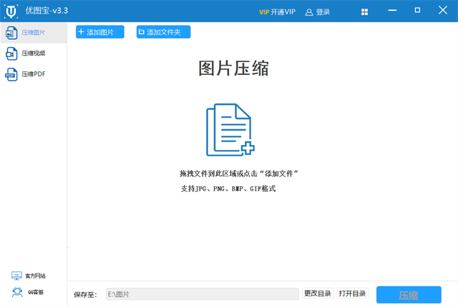Click the large add-document icon in center

(x=230, y=129)
